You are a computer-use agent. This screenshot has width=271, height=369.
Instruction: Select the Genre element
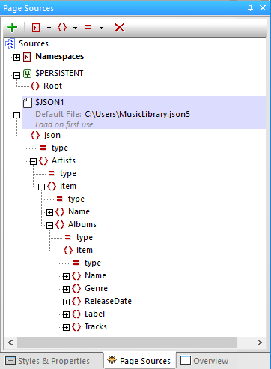(x=96, y=288)
